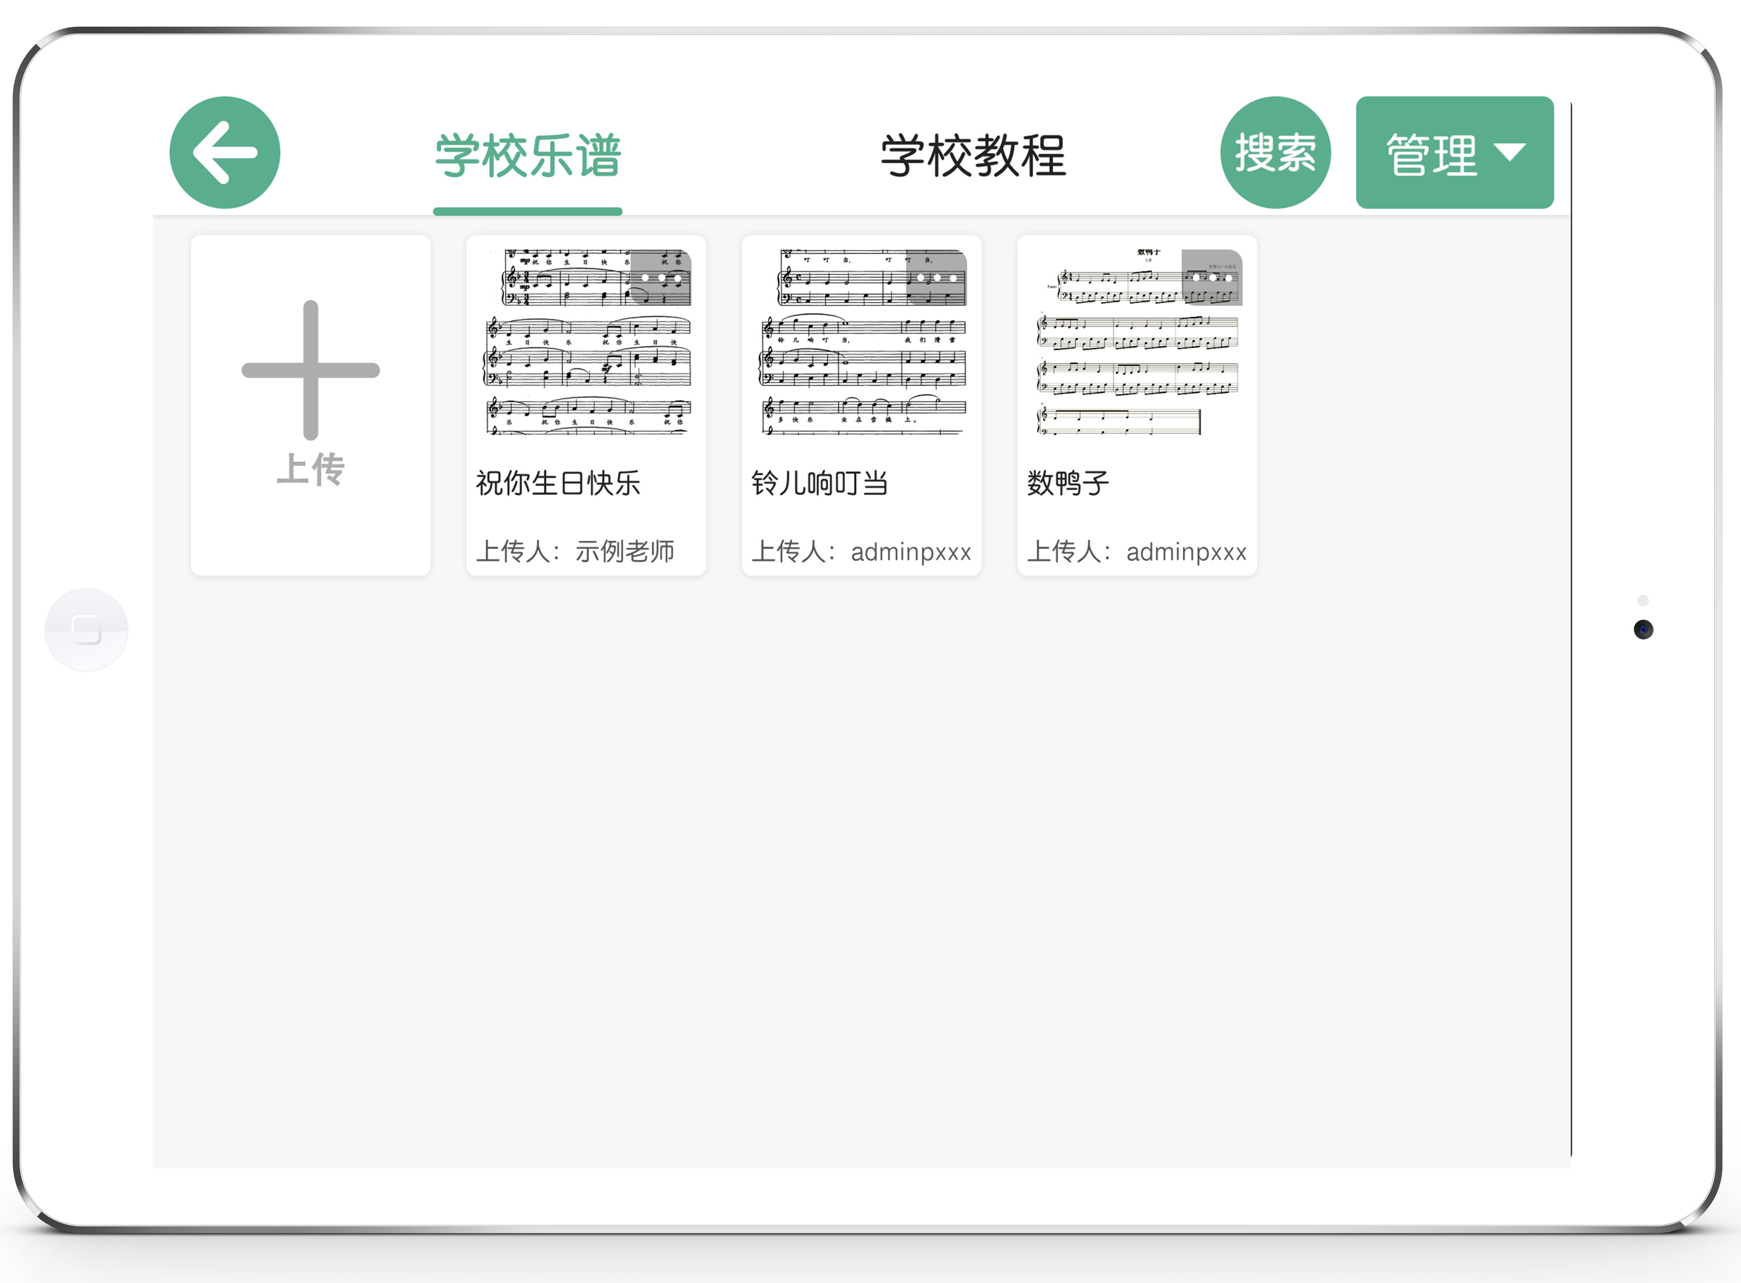Open the 搜索 search button

point(1276,152)
